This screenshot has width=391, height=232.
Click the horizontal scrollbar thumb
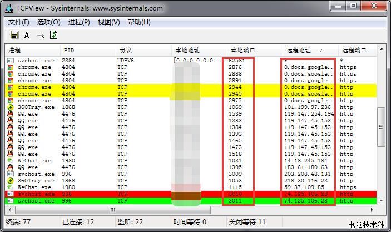(113, 210)
